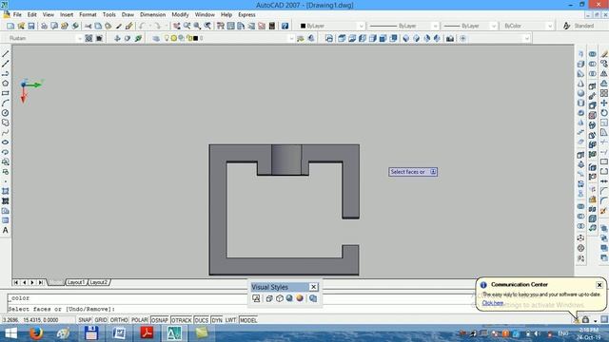This screenshot has width=609, height=342.
Task: Toggle LWT lineweight display
Action: (x=230, y=320)
